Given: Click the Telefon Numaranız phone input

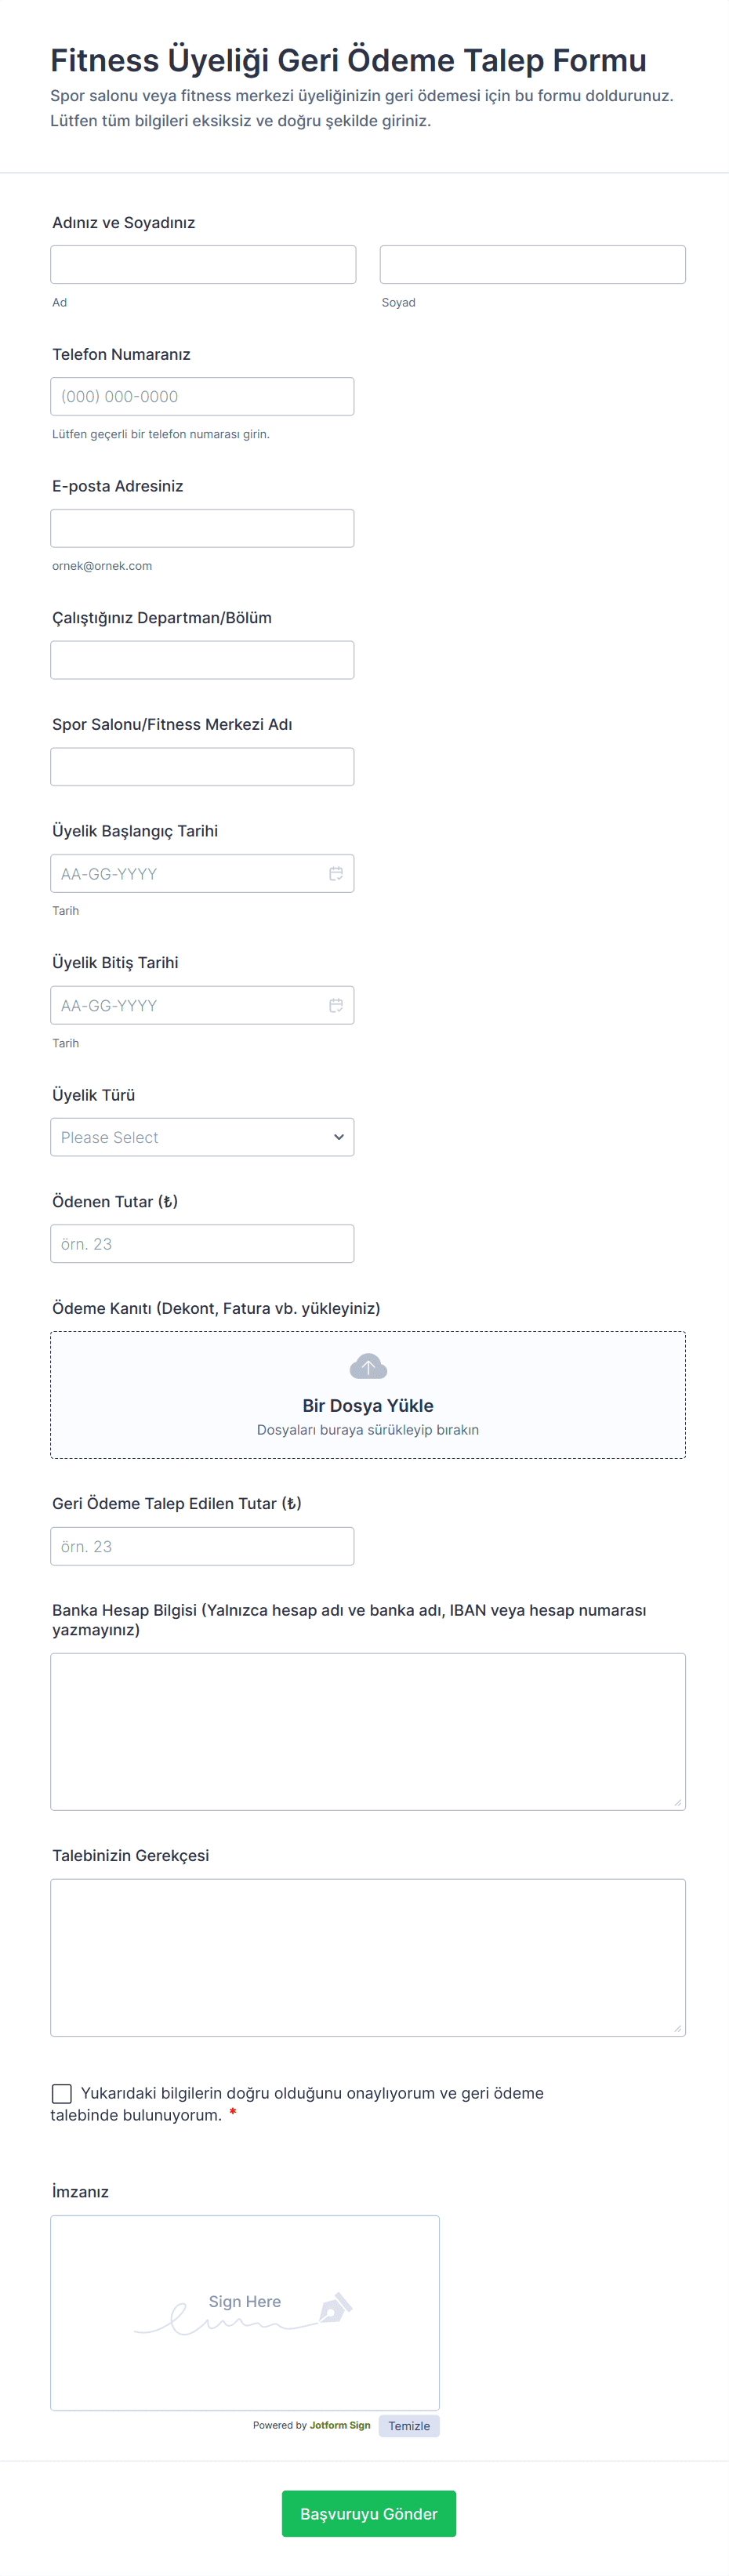Looking at the screenshot, I should pos(202,397).
